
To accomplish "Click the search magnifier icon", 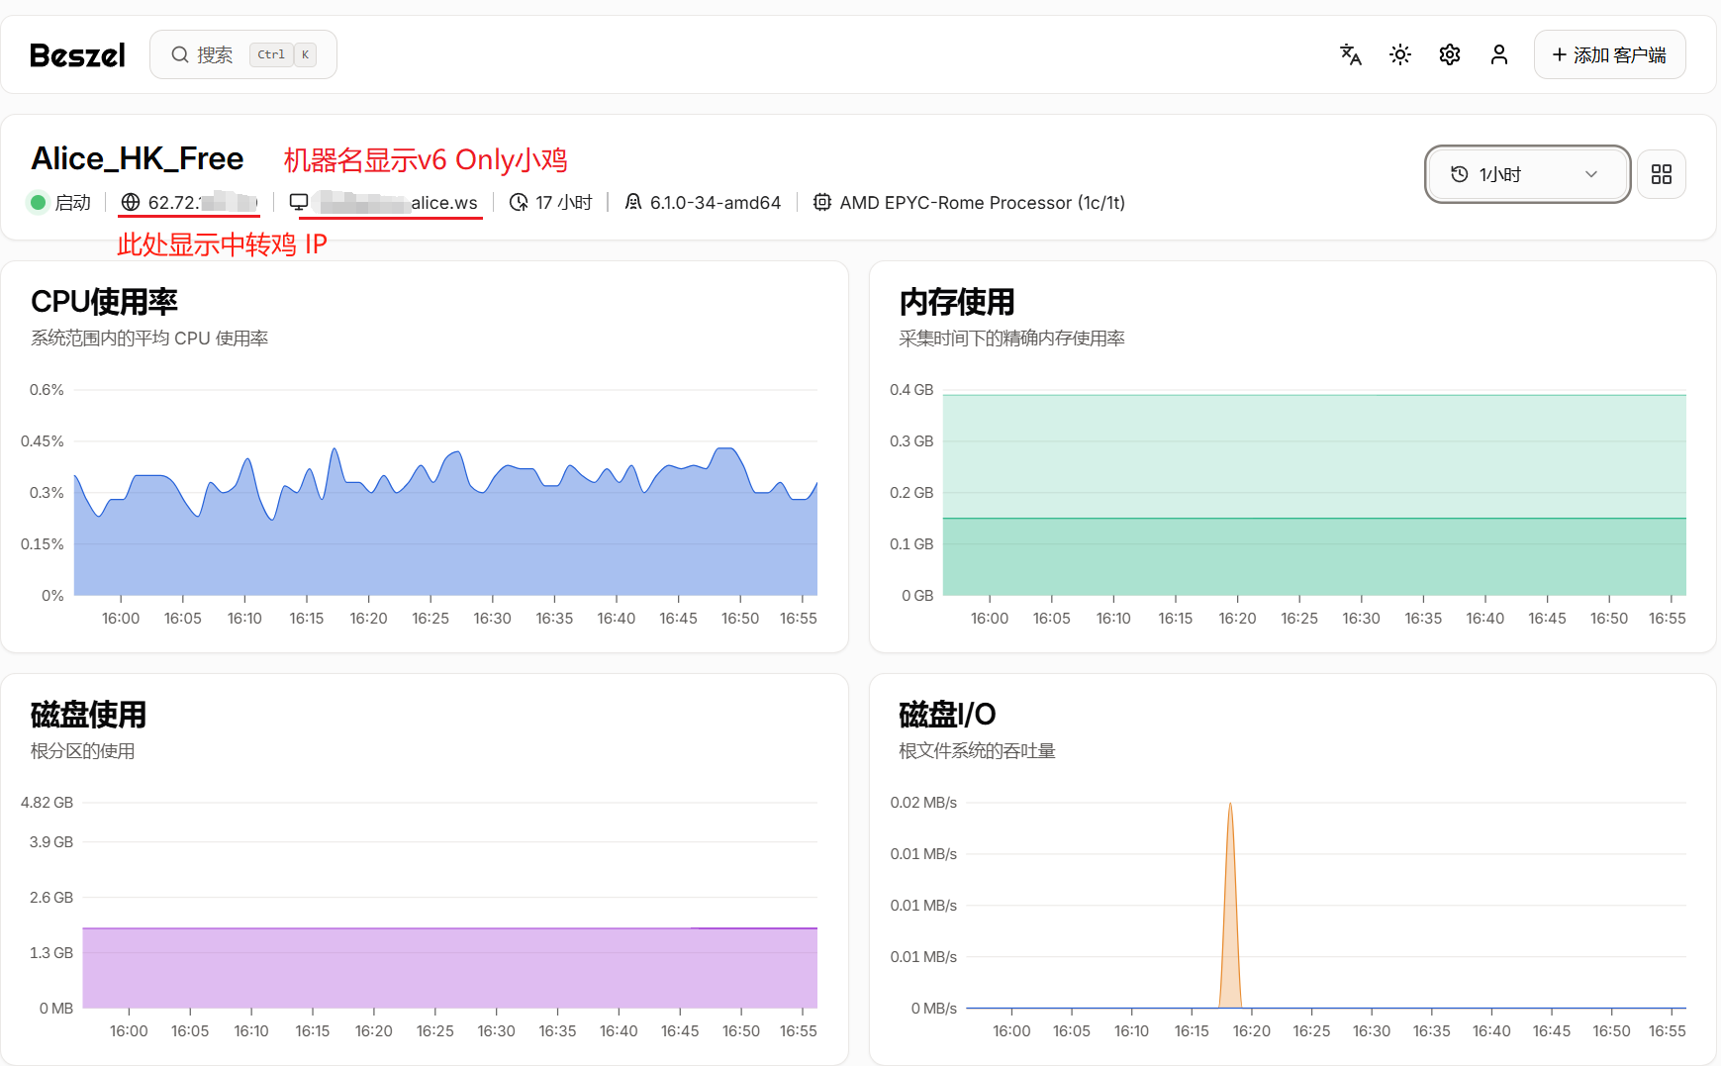I will point(180,54).
